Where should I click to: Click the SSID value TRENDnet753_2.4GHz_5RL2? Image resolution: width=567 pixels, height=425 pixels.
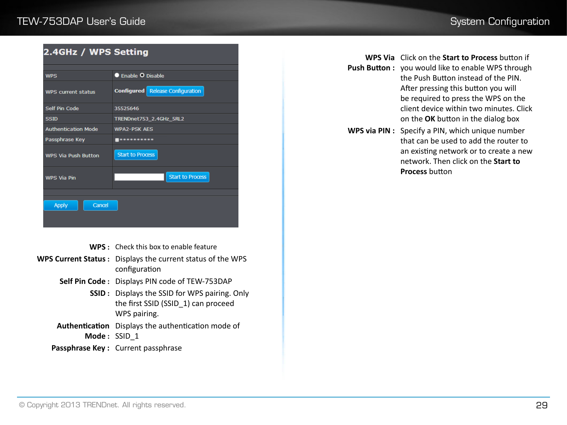coord(149,119)
